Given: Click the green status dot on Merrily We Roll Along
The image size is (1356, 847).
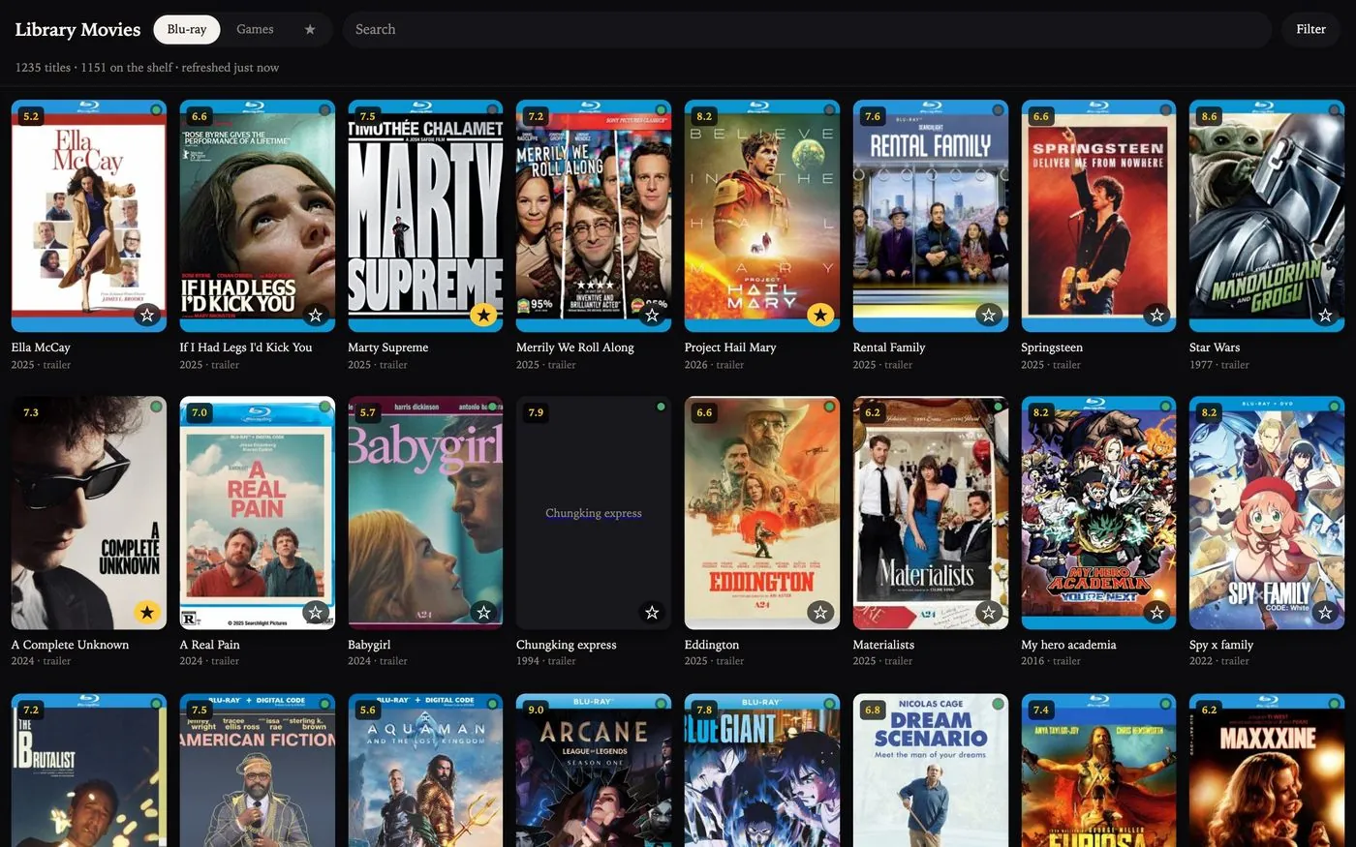Looking at the screenshot, I should tap(661, 110).
